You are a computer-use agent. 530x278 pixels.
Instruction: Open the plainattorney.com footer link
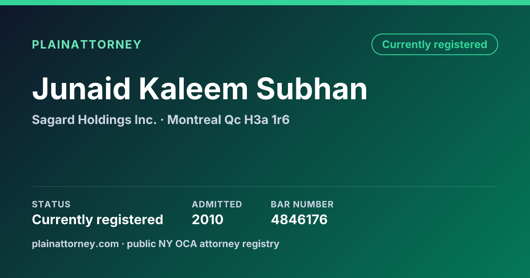pyautogui.click(x=75, y=244)
